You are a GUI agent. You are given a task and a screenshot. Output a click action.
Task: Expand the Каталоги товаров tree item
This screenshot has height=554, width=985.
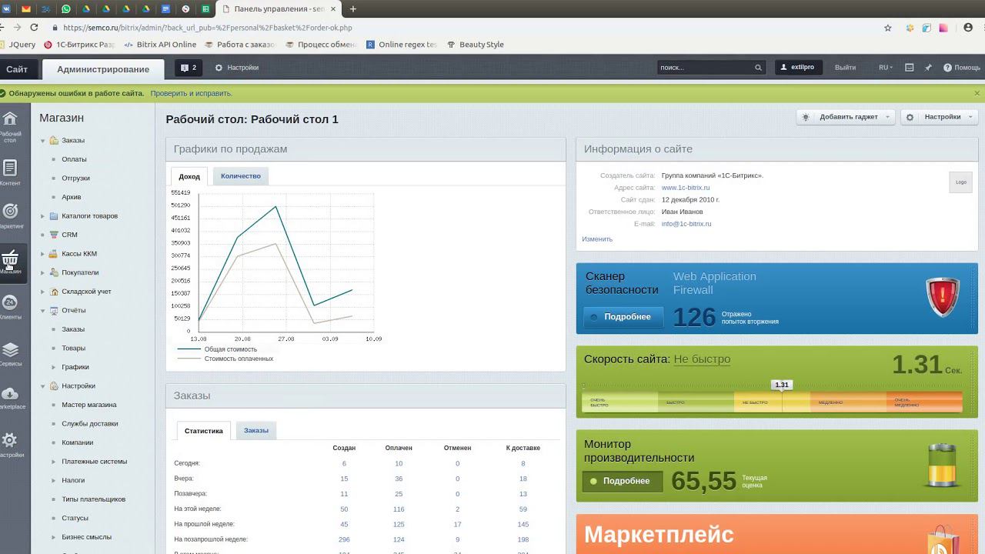43,216
